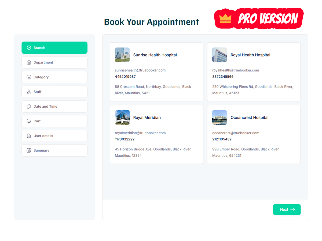Pick the Oceancrest Hospital branch
The width and height of the screenshot is (322, 241).
click(254, 134)
